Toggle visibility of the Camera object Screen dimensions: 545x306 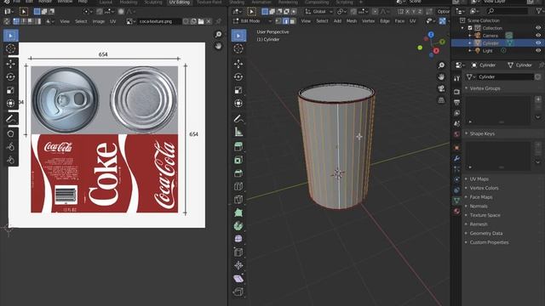538,36
